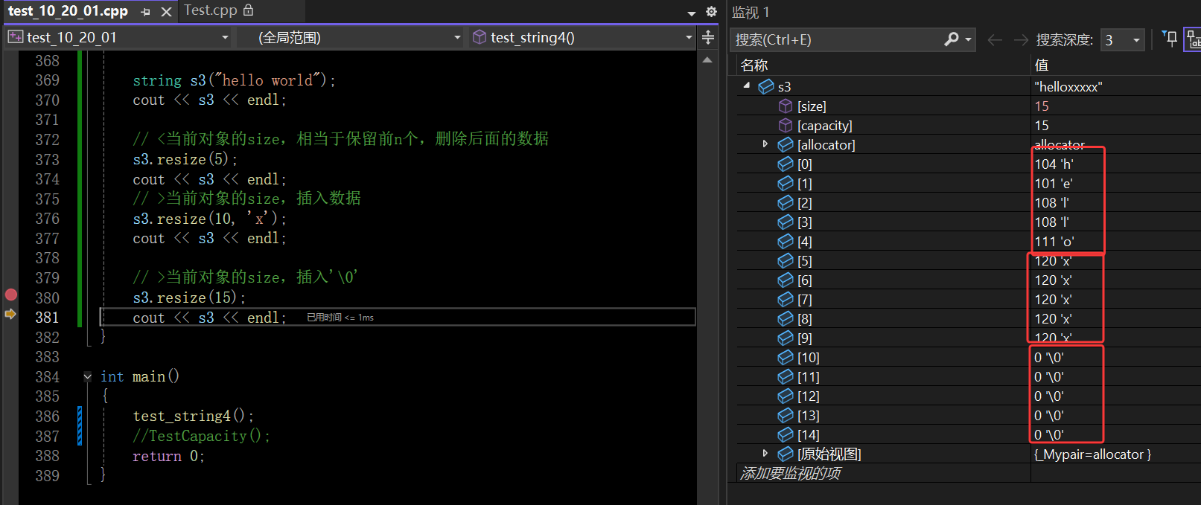This screenshot has height=505, width=1201.
Task: Click the value "helloxxxxx" of s3
Action: click(x=1068, y=87)
